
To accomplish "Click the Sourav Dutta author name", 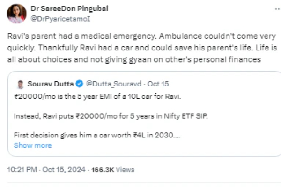I will point(51,84).
